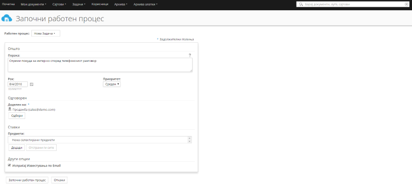
Task: Expand the Сајтови menu
Action: pyautogui.click(x=59, y=4)
